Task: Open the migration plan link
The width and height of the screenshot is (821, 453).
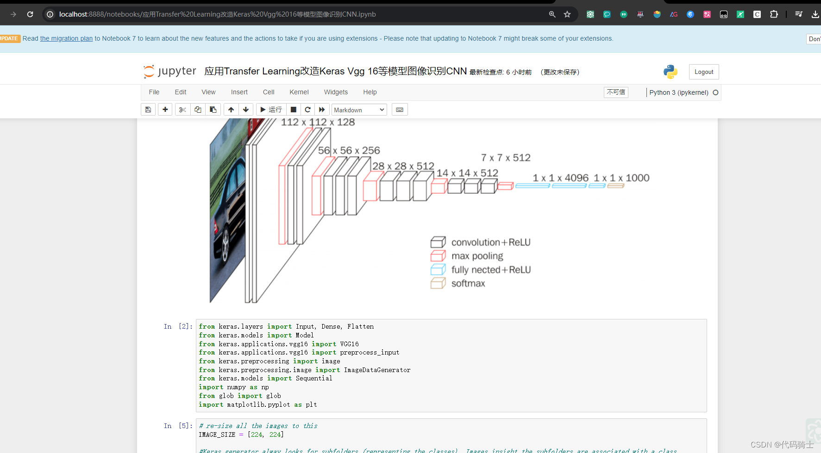Action: click(66, 38)
